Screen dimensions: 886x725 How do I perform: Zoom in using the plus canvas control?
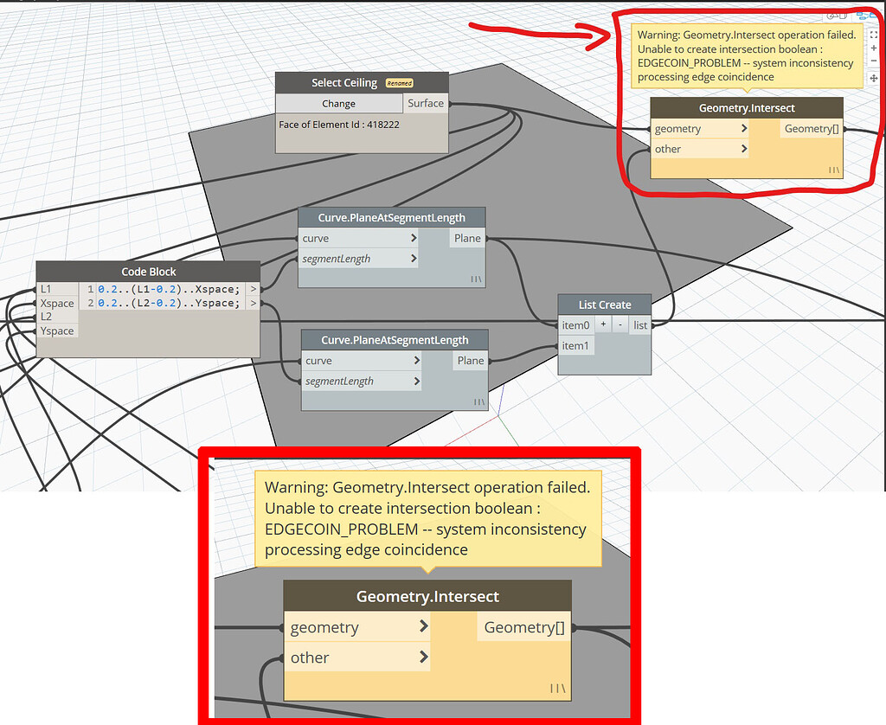(x=874, y=48)
